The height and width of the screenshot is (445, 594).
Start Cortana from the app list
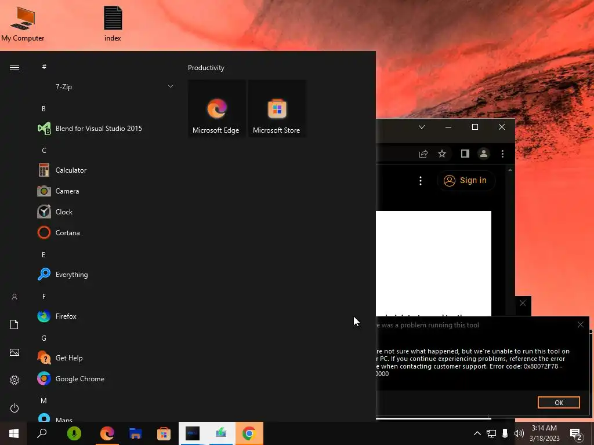(x=106, y=233)
